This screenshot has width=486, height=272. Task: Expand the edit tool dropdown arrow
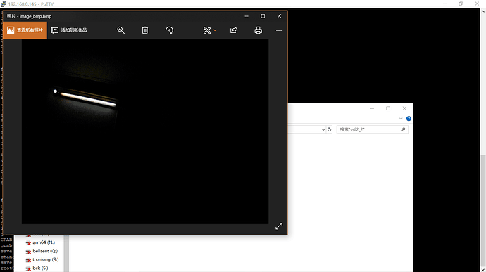coord(215,30)
